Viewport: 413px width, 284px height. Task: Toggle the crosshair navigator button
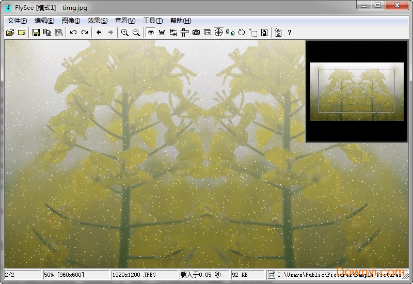point(218,33)
